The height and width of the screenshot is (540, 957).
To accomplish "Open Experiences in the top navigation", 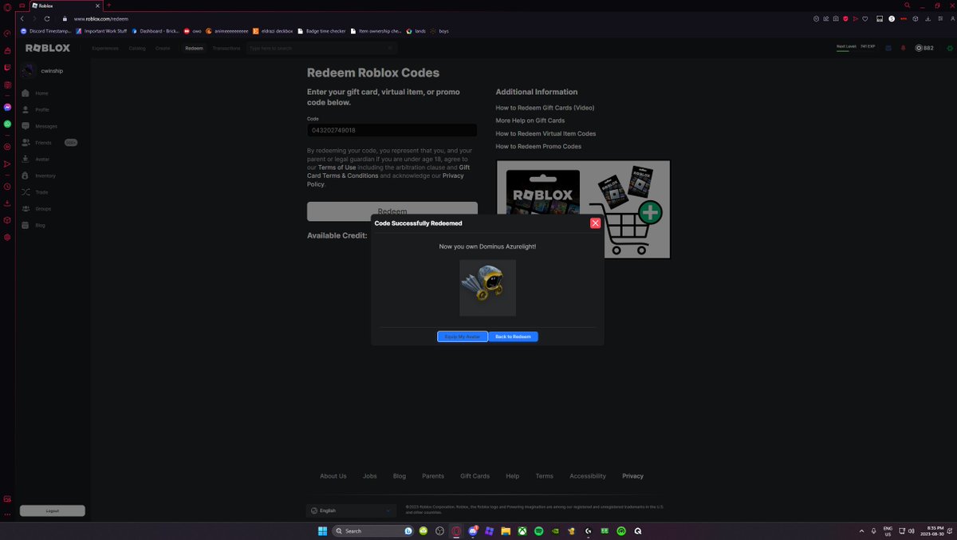I will 105,48.
